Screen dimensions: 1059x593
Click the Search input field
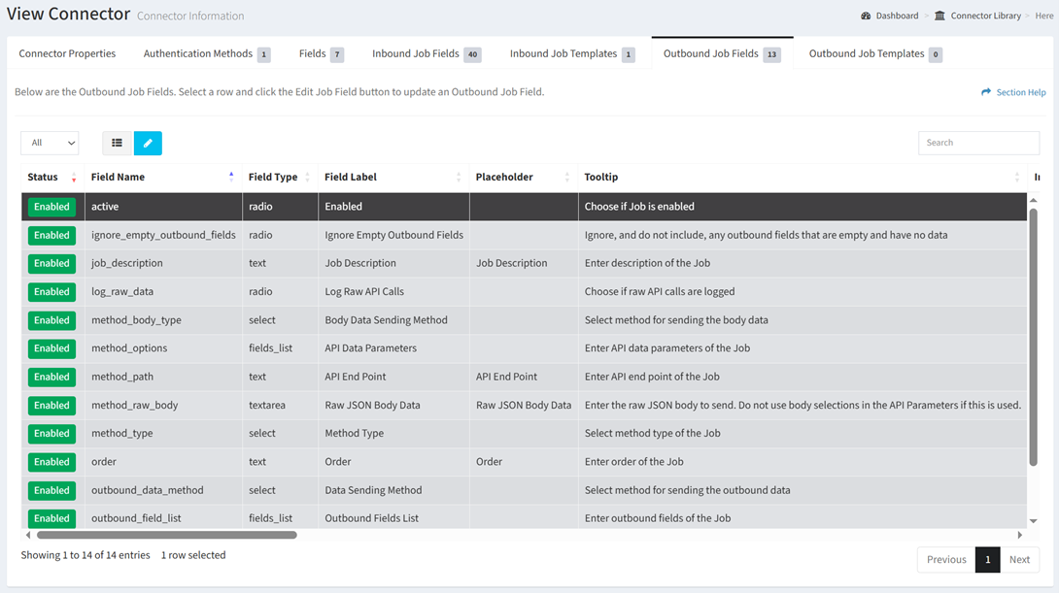(978, 143)
